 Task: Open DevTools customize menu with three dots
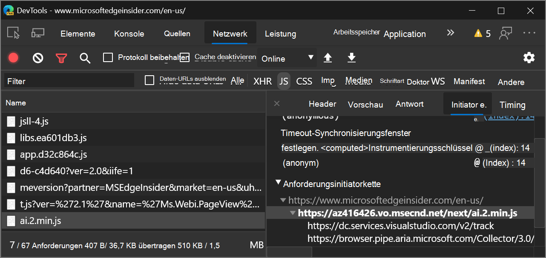(x=529, y=33)
